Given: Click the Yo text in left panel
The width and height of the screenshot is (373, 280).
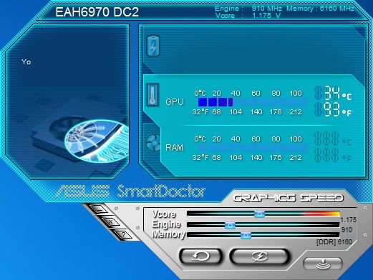Looking at the screenshot, I should click(26, 62).
